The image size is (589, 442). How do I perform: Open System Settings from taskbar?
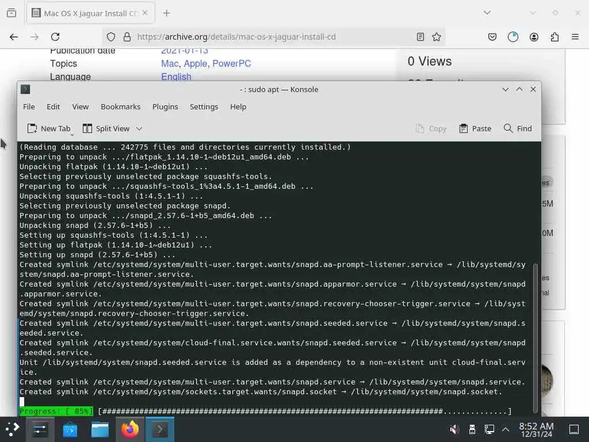[40, 429]
